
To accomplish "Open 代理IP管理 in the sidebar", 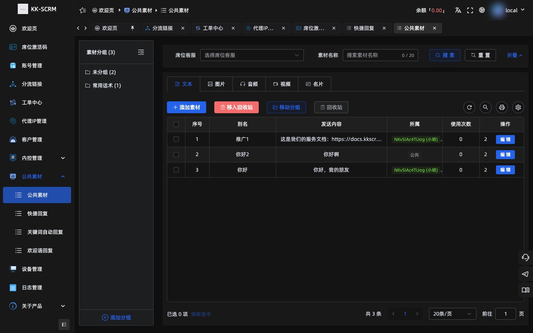I will click(37, 121).
